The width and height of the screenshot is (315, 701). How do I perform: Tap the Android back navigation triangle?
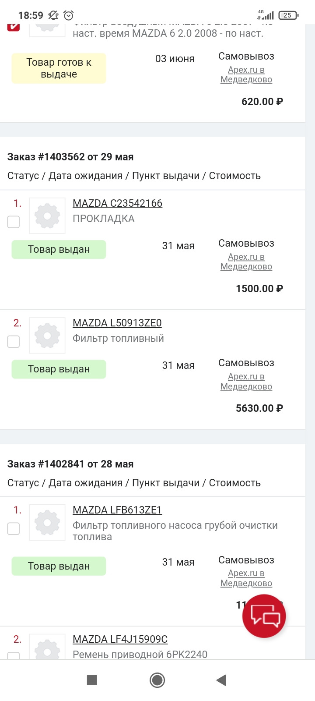click(x=222, y=680)
